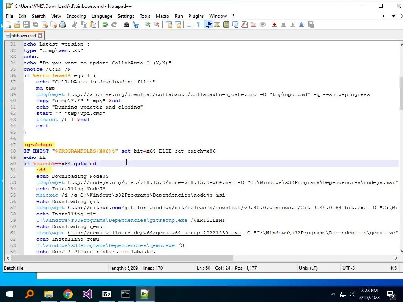The image size is (403, 302).
Task: Open the Function List panel icon
Action: pos(244,24)
